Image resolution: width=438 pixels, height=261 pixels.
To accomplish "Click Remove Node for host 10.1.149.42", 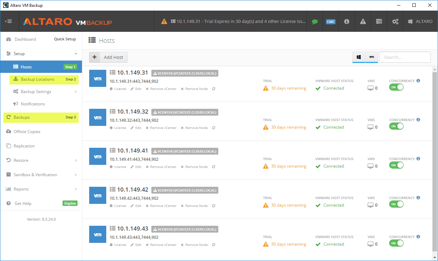I will point(194,206).
